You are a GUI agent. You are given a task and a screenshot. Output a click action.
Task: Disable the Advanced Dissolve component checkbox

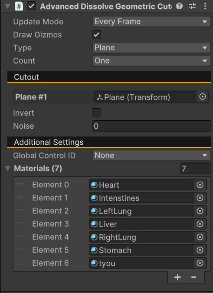pos(31,6)
